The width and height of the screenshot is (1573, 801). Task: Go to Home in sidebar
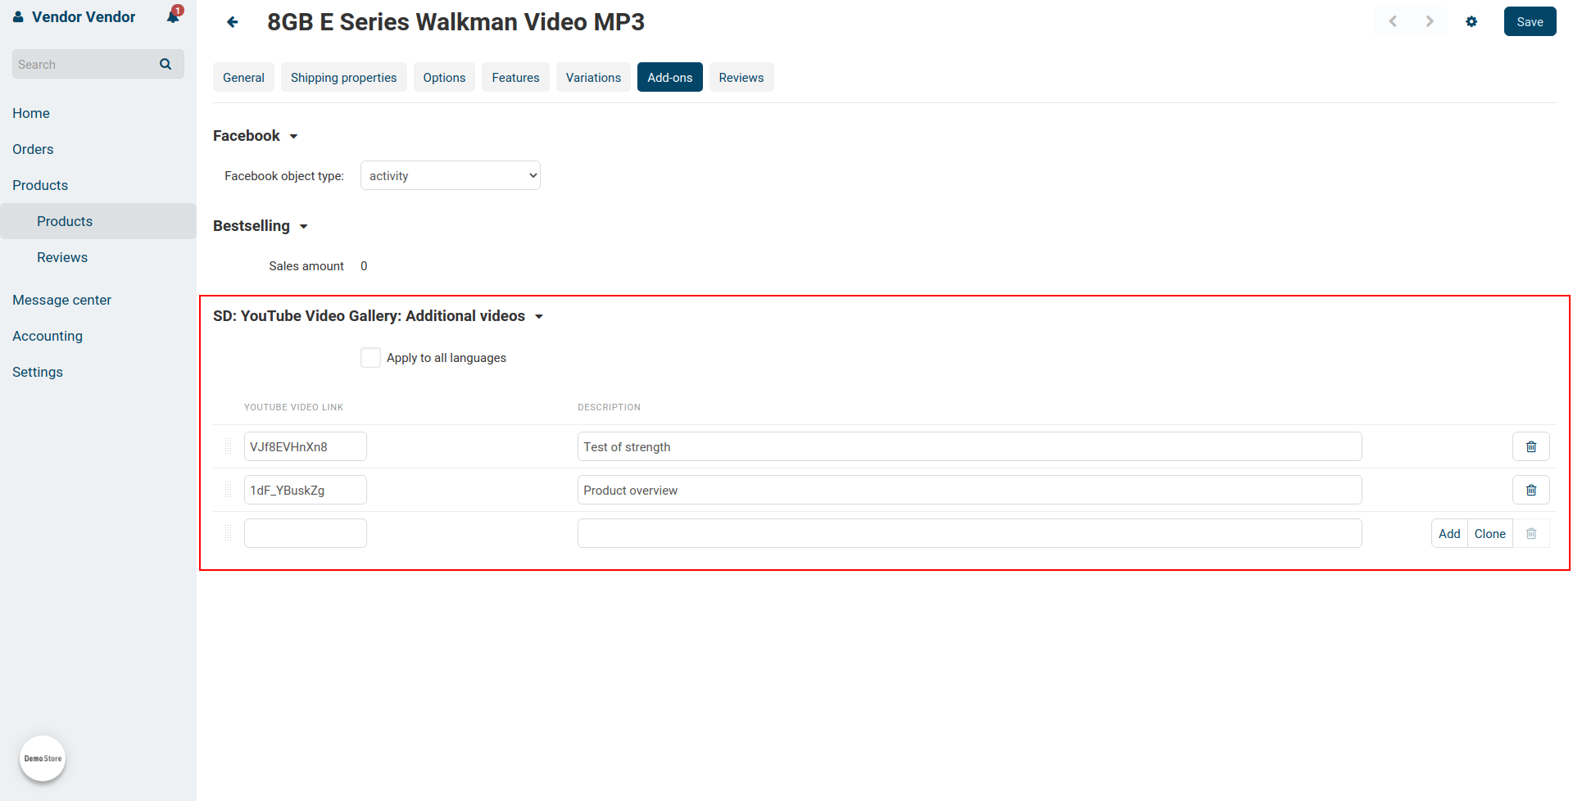(x=31, y=113)
